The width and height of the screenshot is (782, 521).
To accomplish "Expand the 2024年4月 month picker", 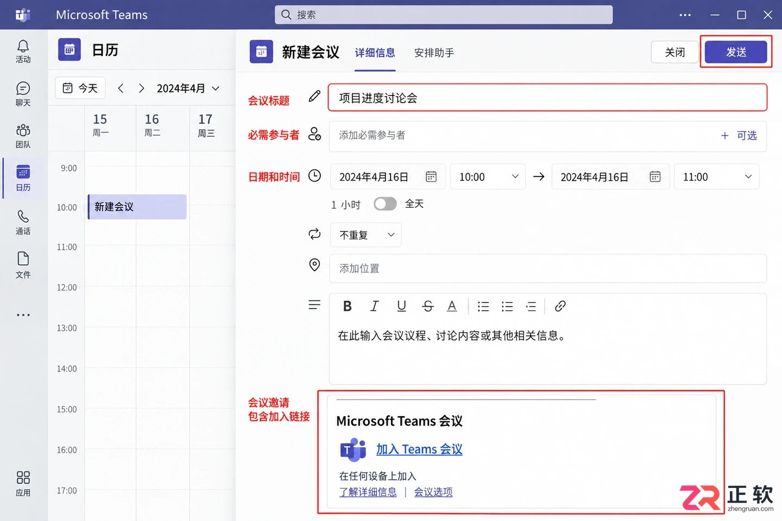I will pyautogui.click(x=188, y=88).
